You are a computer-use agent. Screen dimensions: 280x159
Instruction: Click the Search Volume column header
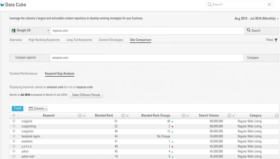209,115
